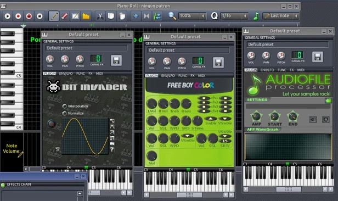This screenshot has height=201, width=338.
Task: Click PAN knob in FreeBoy window
Action: (167, 62)
